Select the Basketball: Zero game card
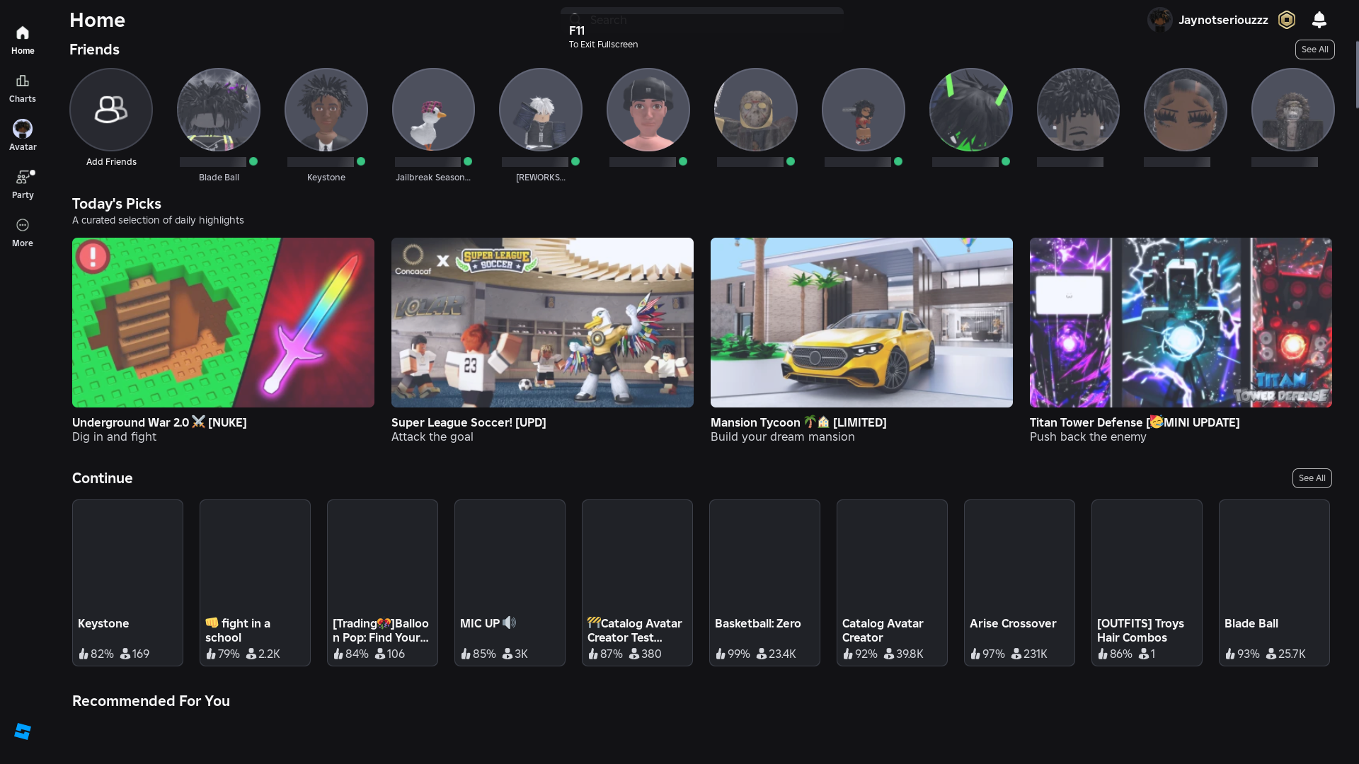Viewport: 1359px width, 764px height. (x=764, y=581)
